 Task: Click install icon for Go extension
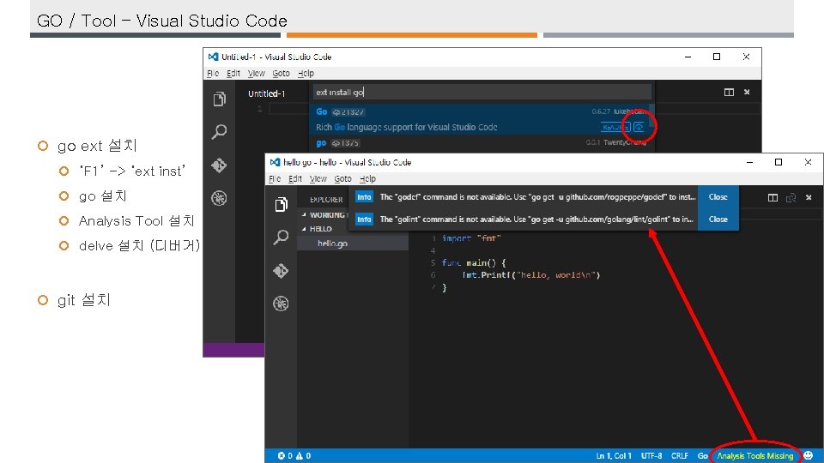click(x=639, y=127)
